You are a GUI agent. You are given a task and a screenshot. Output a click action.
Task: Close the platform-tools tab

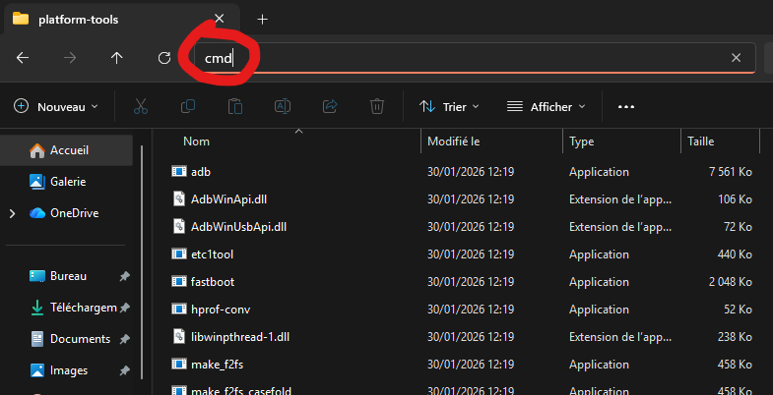(220, 19)
